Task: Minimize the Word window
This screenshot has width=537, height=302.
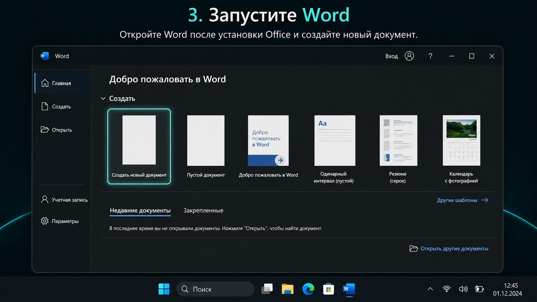Action: pos(452,56)
